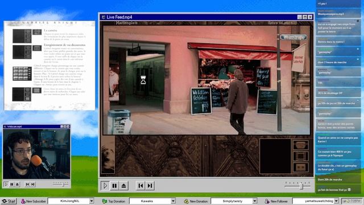Click the Play button in Live Feed.mp4
This screenshot has width=364, height=205.
[x=105, y=186]
